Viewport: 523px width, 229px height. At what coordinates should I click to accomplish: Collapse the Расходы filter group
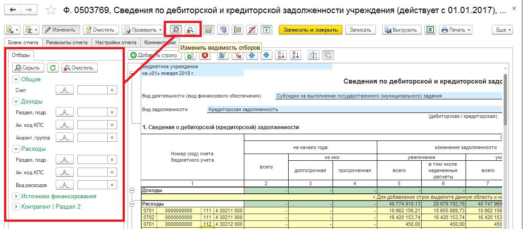15,149
